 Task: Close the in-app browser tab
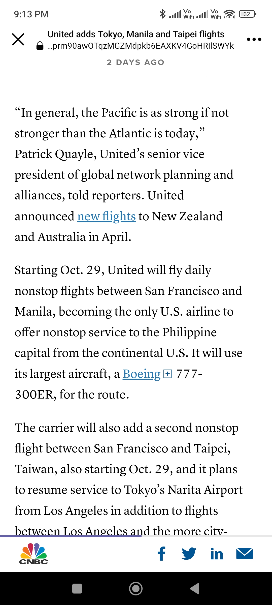[x=18, y=39]
